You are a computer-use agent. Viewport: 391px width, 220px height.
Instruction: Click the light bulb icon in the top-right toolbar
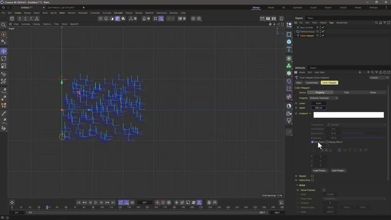click(x=281, y=18)
